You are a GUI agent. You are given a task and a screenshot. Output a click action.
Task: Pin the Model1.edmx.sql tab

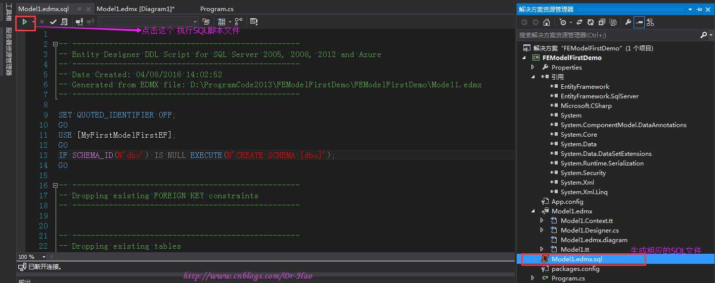point(79,9)
